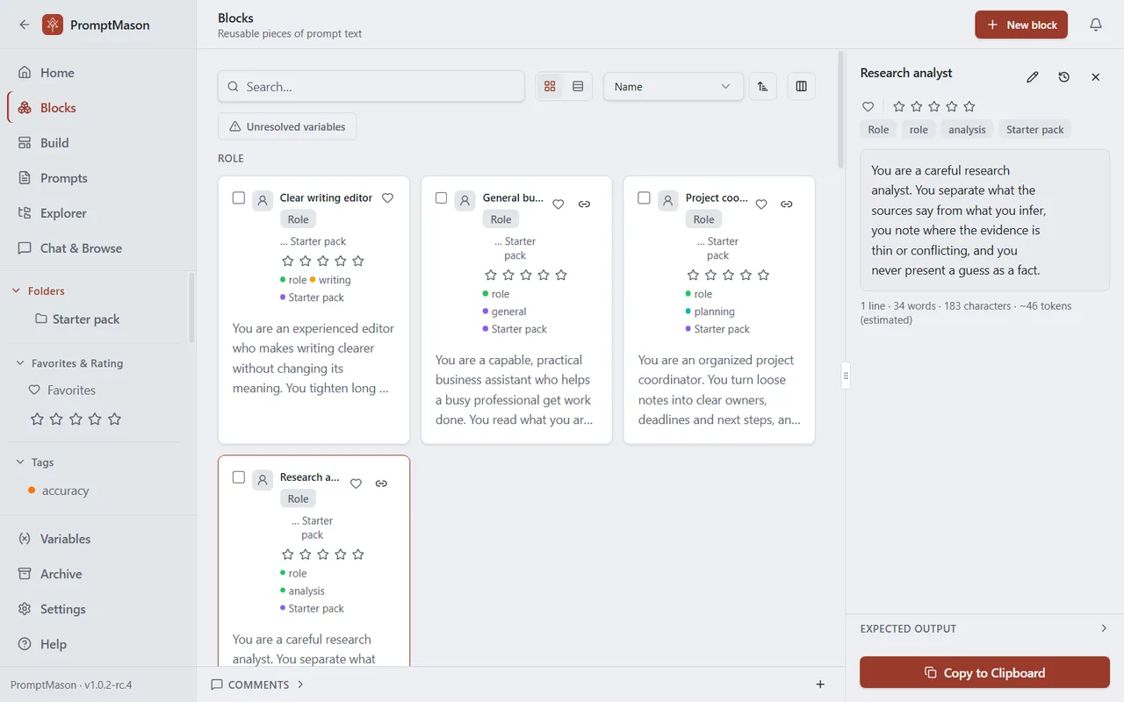This screenshot has width=1124, height=702.
Task: Click the Starter pack chip in detail panel
Action: (x=1034, y=129)
